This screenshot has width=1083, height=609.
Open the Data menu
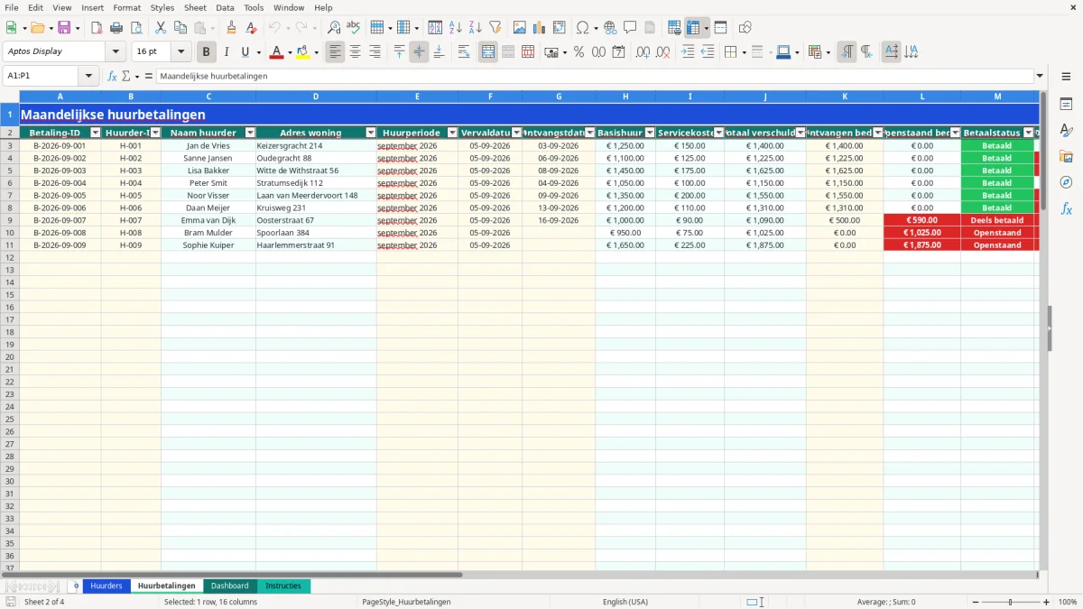pyautogui.click(x=225, y=7)
